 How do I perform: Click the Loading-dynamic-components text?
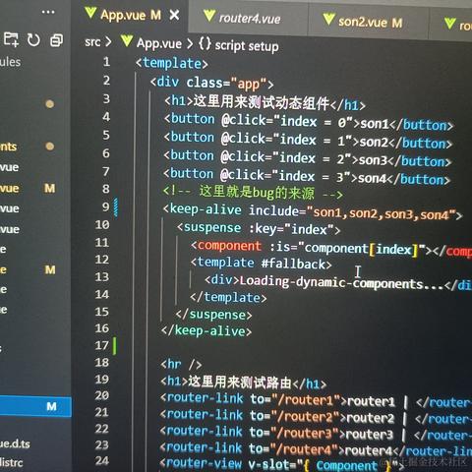[341, 283]
